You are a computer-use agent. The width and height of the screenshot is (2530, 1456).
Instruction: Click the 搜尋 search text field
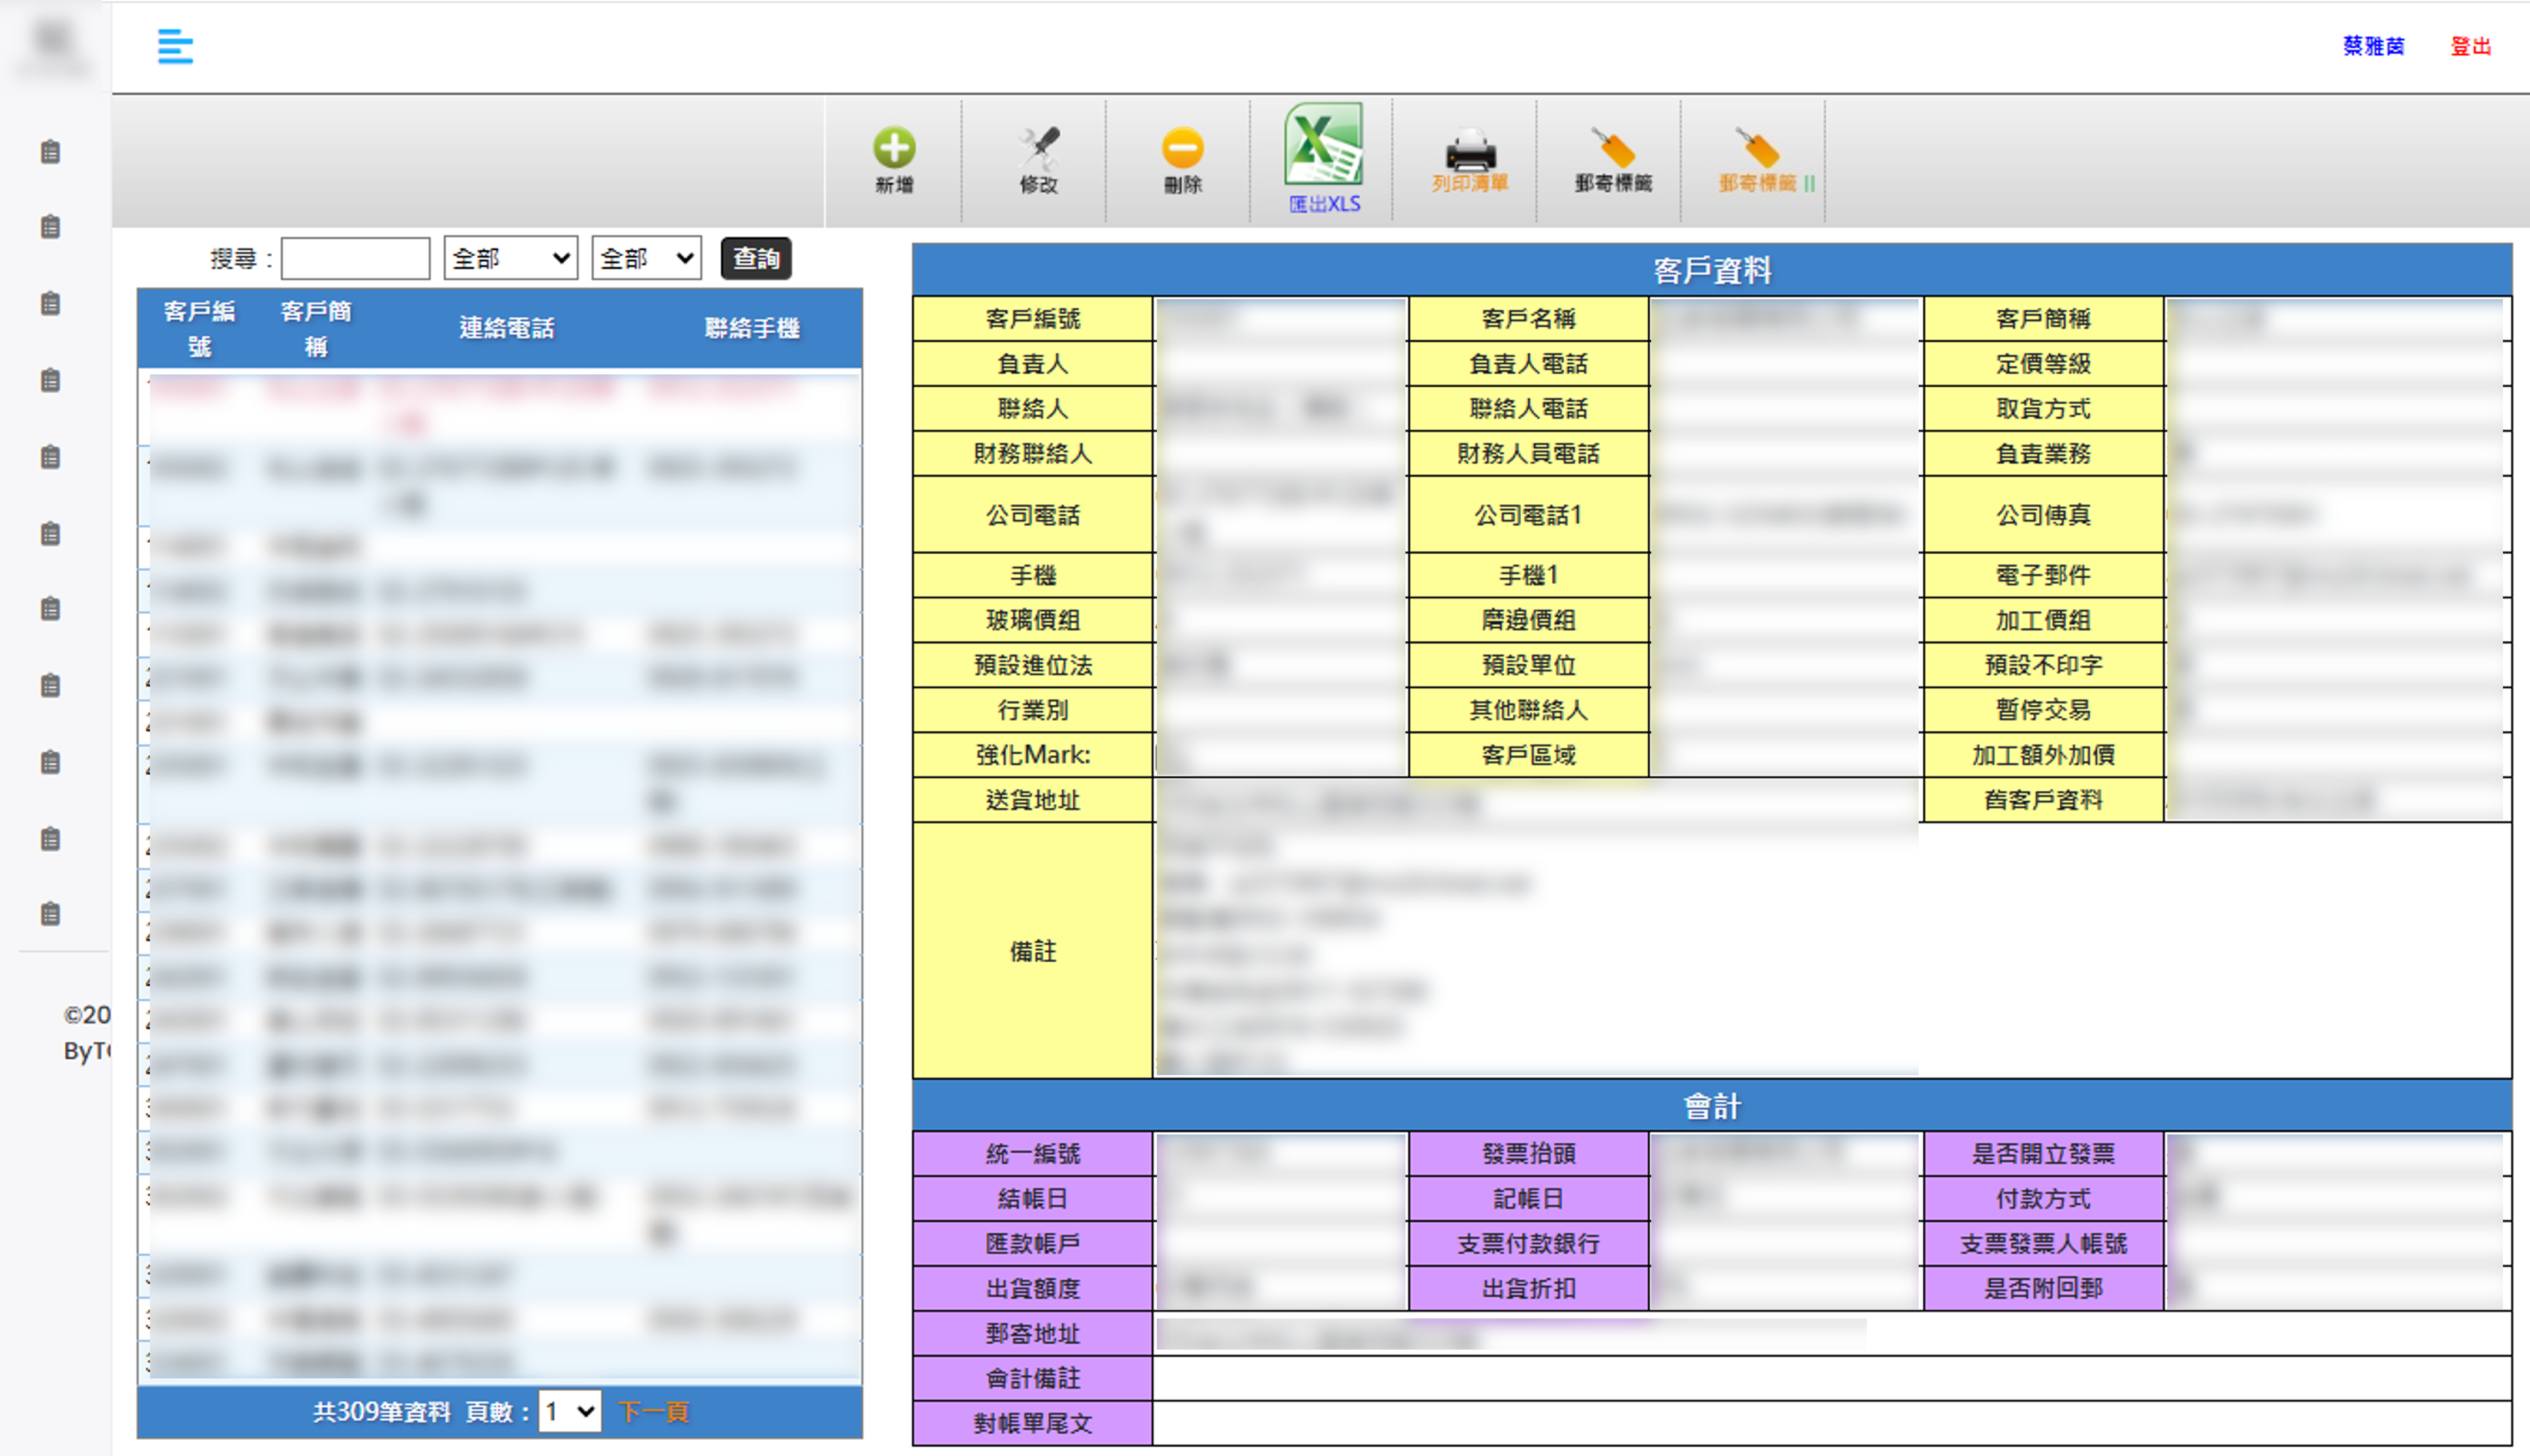click(x=355, y=259)
